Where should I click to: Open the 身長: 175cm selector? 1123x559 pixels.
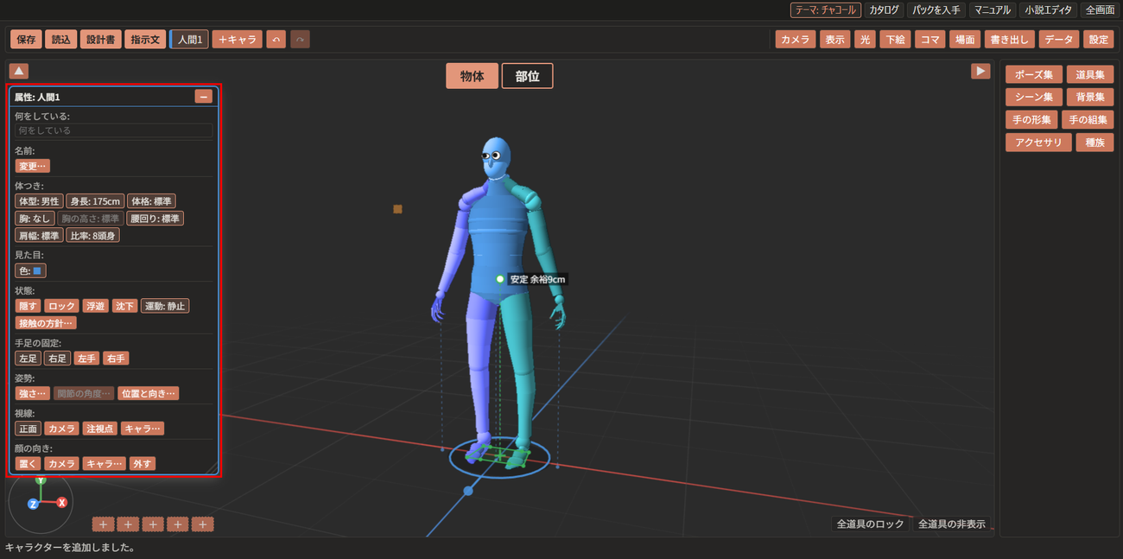click(95, 200)
